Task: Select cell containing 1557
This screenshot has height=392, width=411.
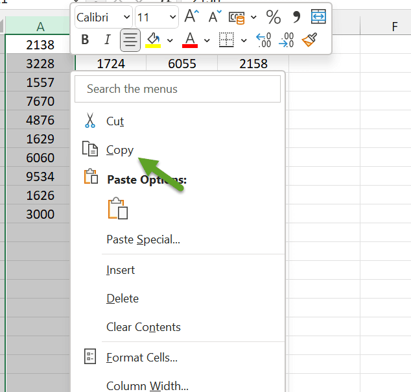Action: click(38, 82)
